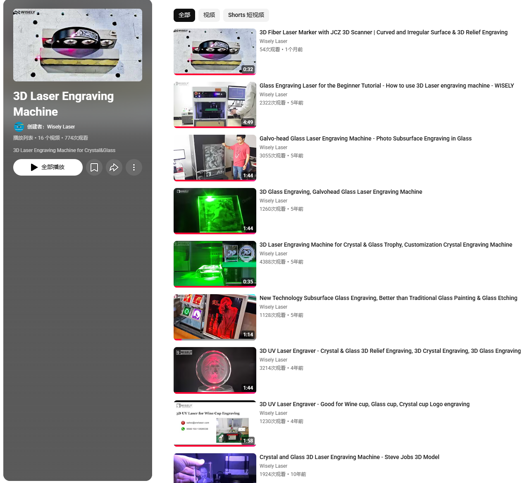This screenshot has height=483, width=532.
Task: Open Steve Jobs 3D Model video title
Action: pos(349,457)
